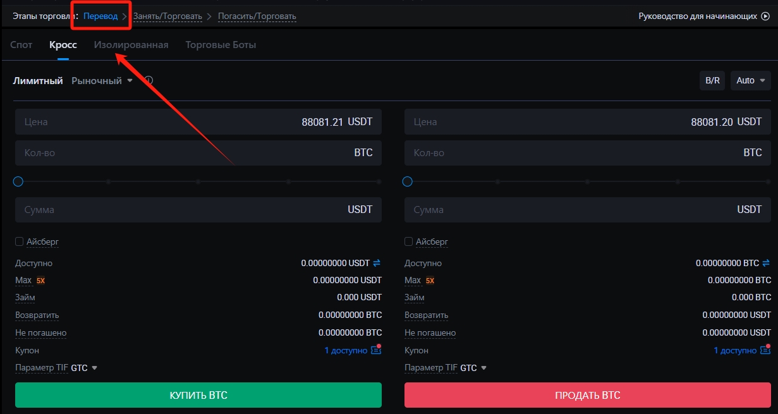778x414 pixels.
Task: Click the buy amount slider handle
Action: coord(18,181)
